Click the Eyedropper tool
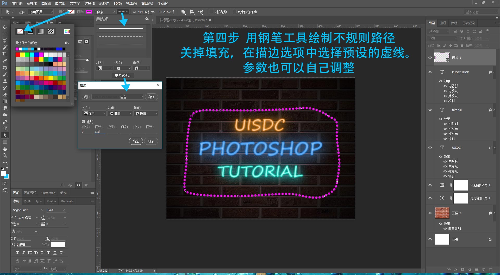This screenshot has width=500, height=275. pyautogui.click(x=5, y=61)
